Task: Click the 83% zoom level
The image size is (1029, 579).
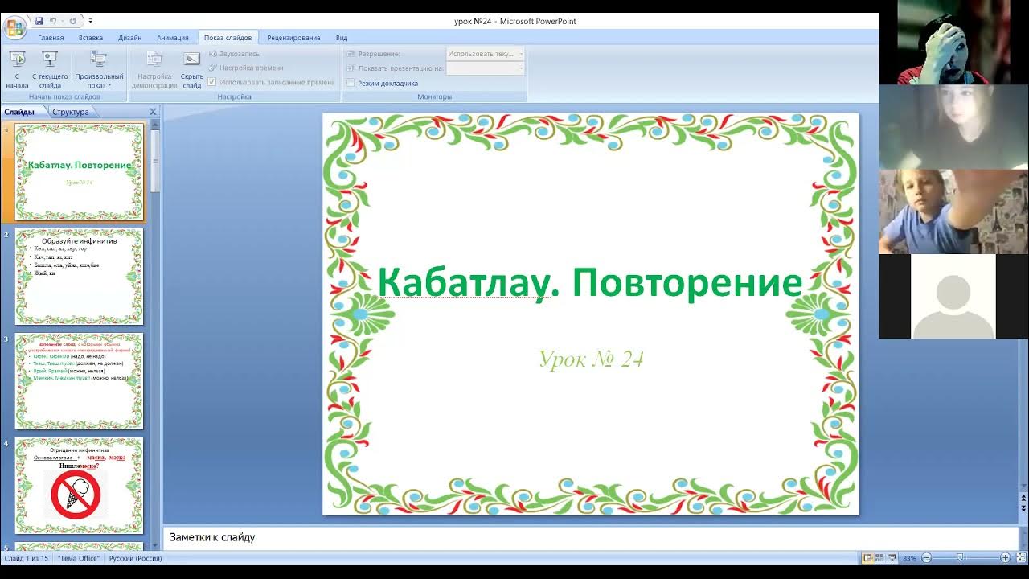Action: (x=909, y=558)
